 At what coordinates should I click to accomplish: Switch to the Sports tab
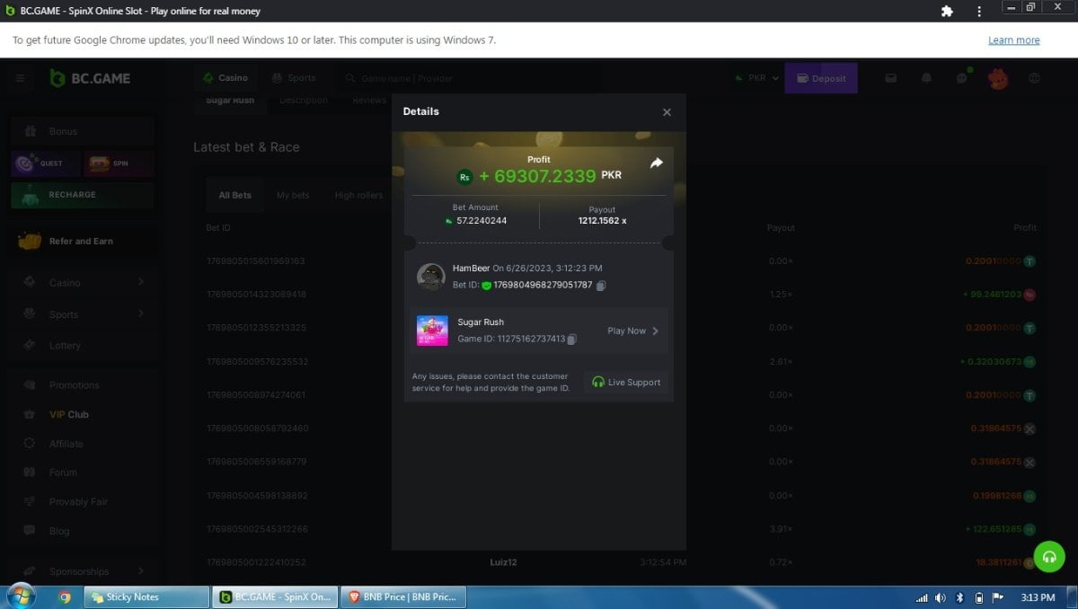[294, 78]
